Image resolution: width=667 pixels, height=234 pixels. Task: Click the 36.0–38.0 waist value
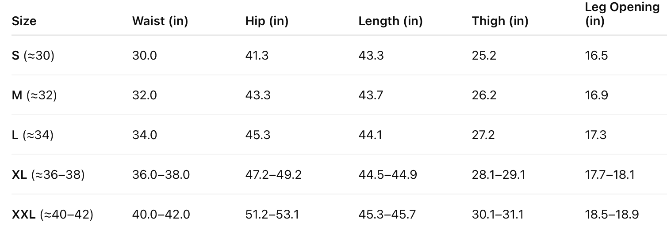coord(161,174)
